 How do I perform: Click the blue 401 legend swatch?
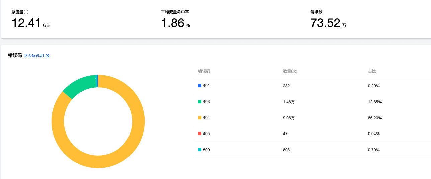(x=200, y=86)
